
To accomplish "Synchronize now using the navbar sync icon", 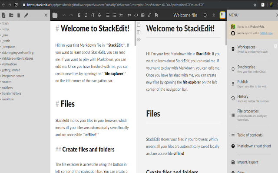I will pos(205,15).
